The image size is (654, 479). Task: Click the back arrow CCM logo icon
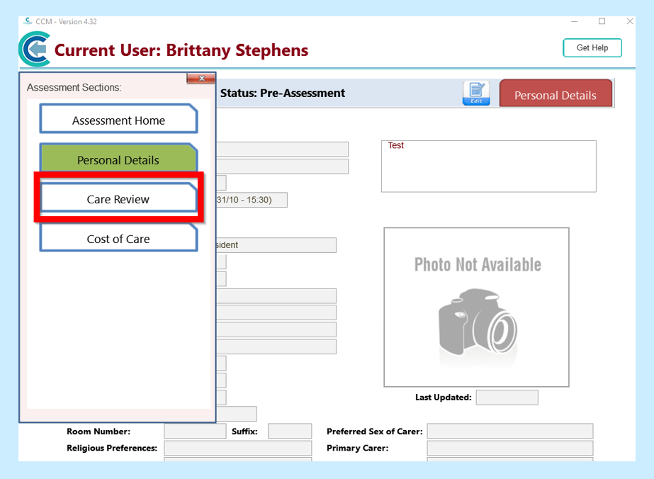pyautogui.click(x=34, y=50)
